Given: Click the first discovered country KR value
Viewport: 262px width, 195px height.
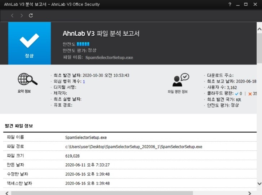Looking at the screenshot, I should pos(239,100).
